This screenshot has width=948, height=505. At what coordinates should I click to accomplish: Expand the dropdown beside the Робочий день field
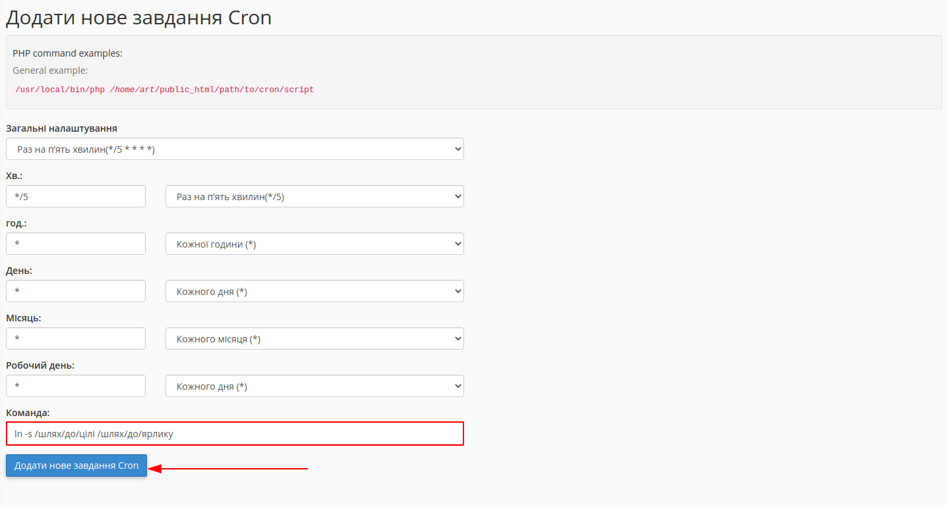click(x=314, y=386)
